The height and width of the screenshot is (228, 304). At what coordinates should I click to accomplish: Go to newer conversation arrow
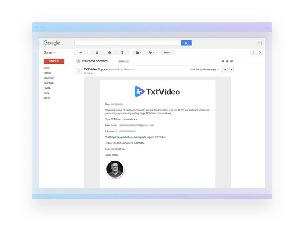point(253,52)
